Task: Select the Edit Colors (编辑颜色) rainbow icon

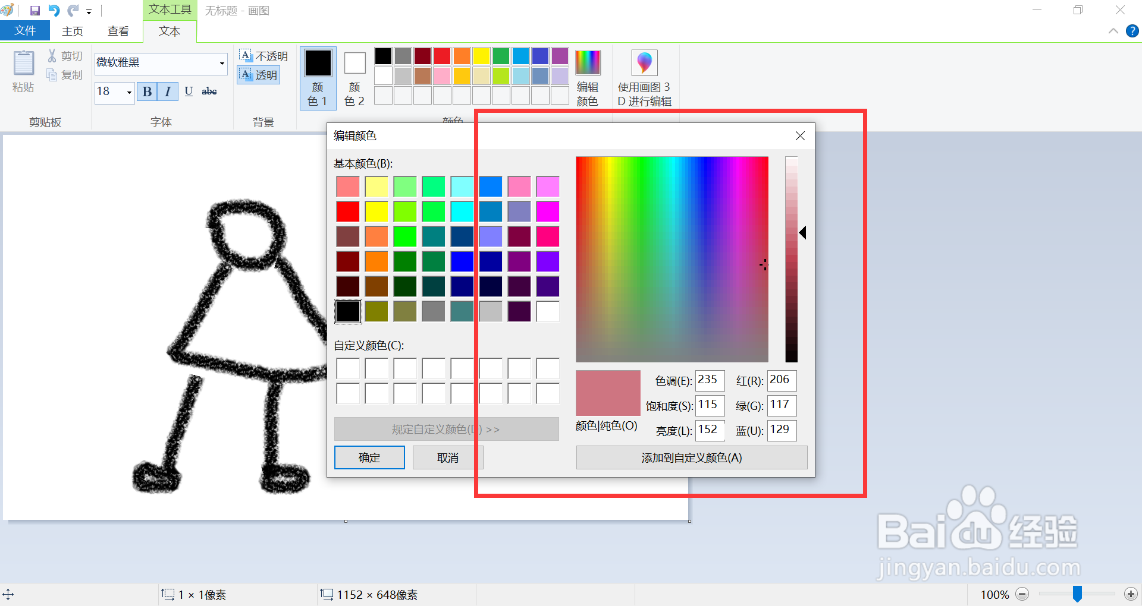Action: click(x=588, y=62)
